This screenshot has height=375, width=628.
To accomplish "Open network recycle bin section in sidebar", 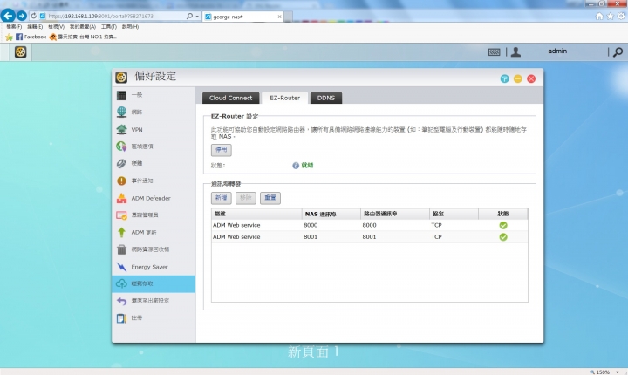I will 154,249.
